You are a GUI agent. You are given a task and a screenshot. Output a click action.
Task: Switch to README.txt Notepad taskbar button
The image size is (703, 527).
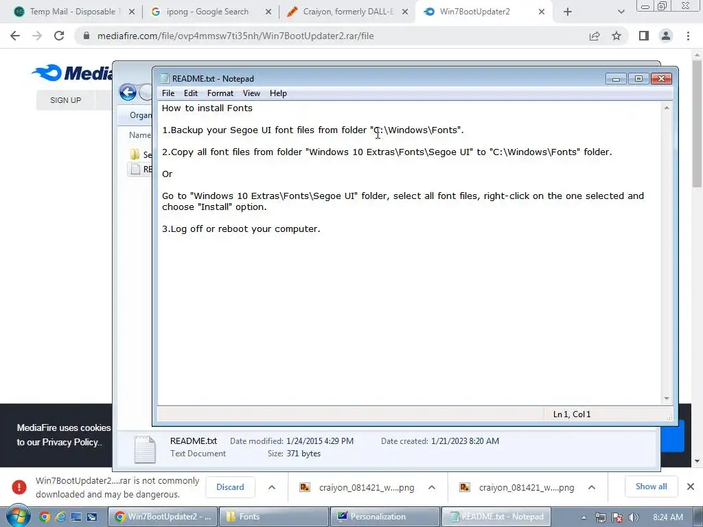(x=496, y=517)
